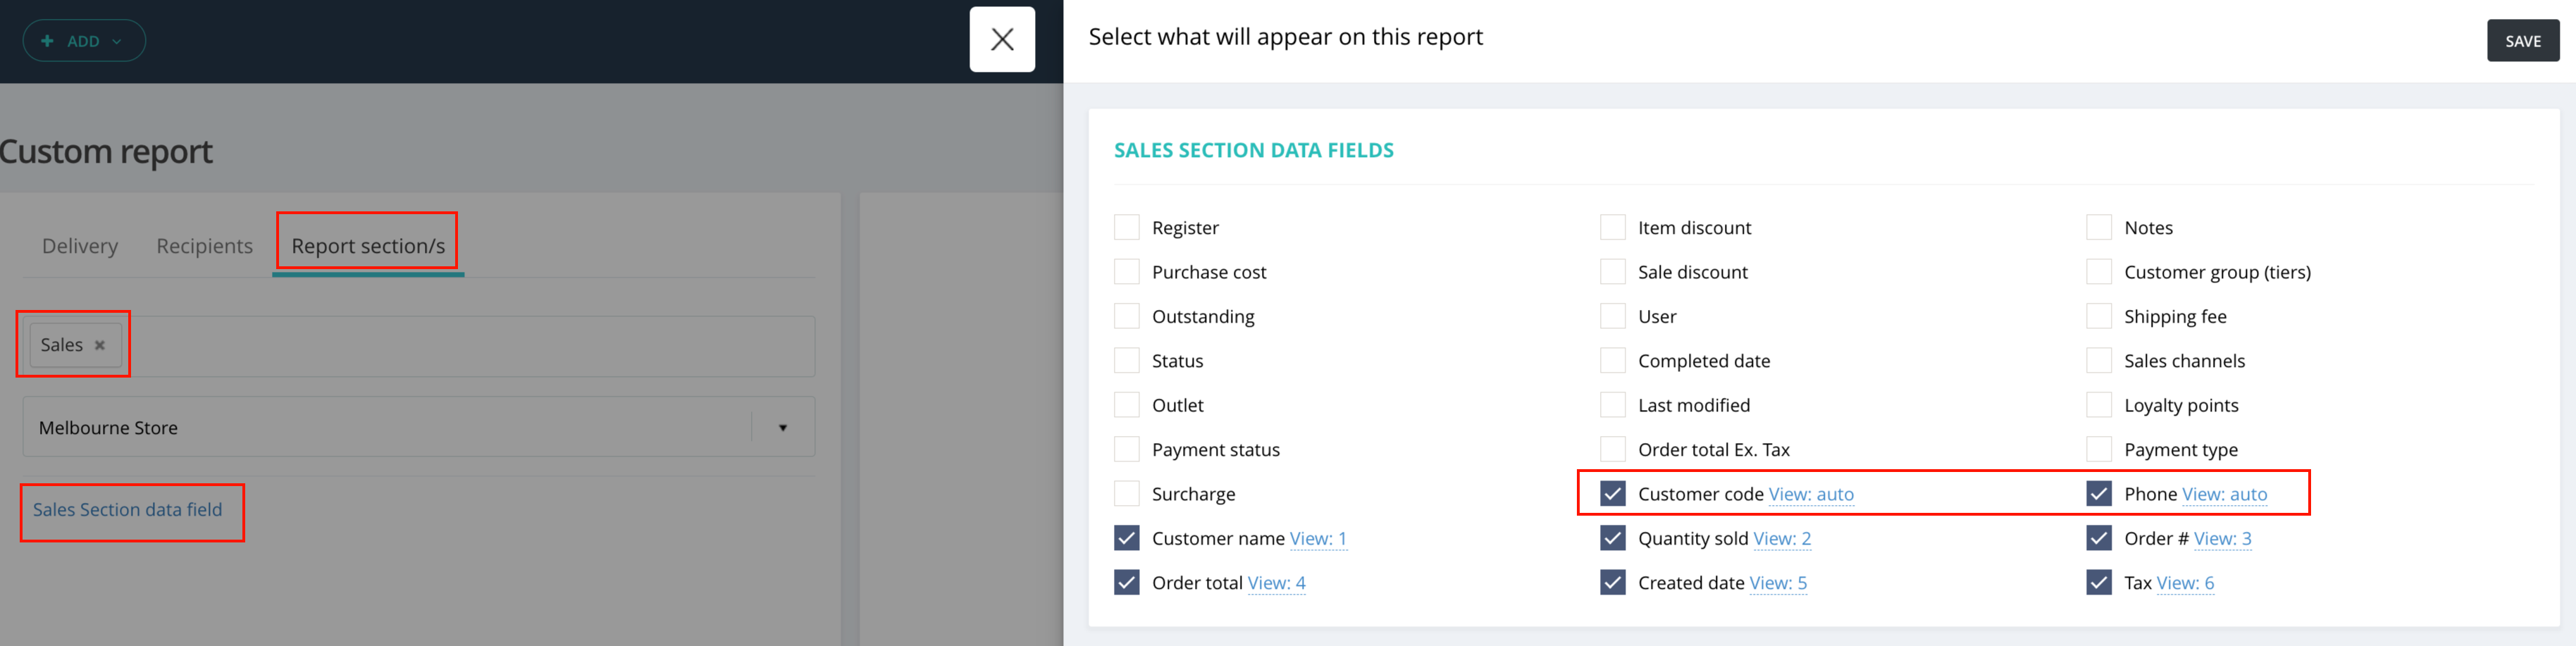This screenshot has height=646, width=2576.
Task: Click the Sales section multi-select input field
Action: [x=470, y=346]
